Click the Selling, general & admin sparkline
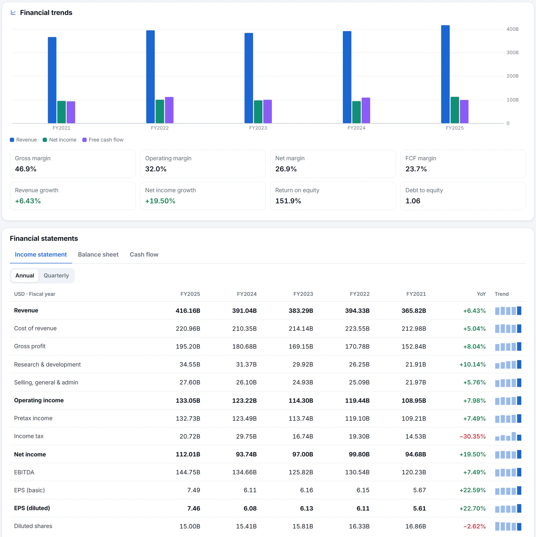This screenshot has width=536, height=537. tap(508, 382)
